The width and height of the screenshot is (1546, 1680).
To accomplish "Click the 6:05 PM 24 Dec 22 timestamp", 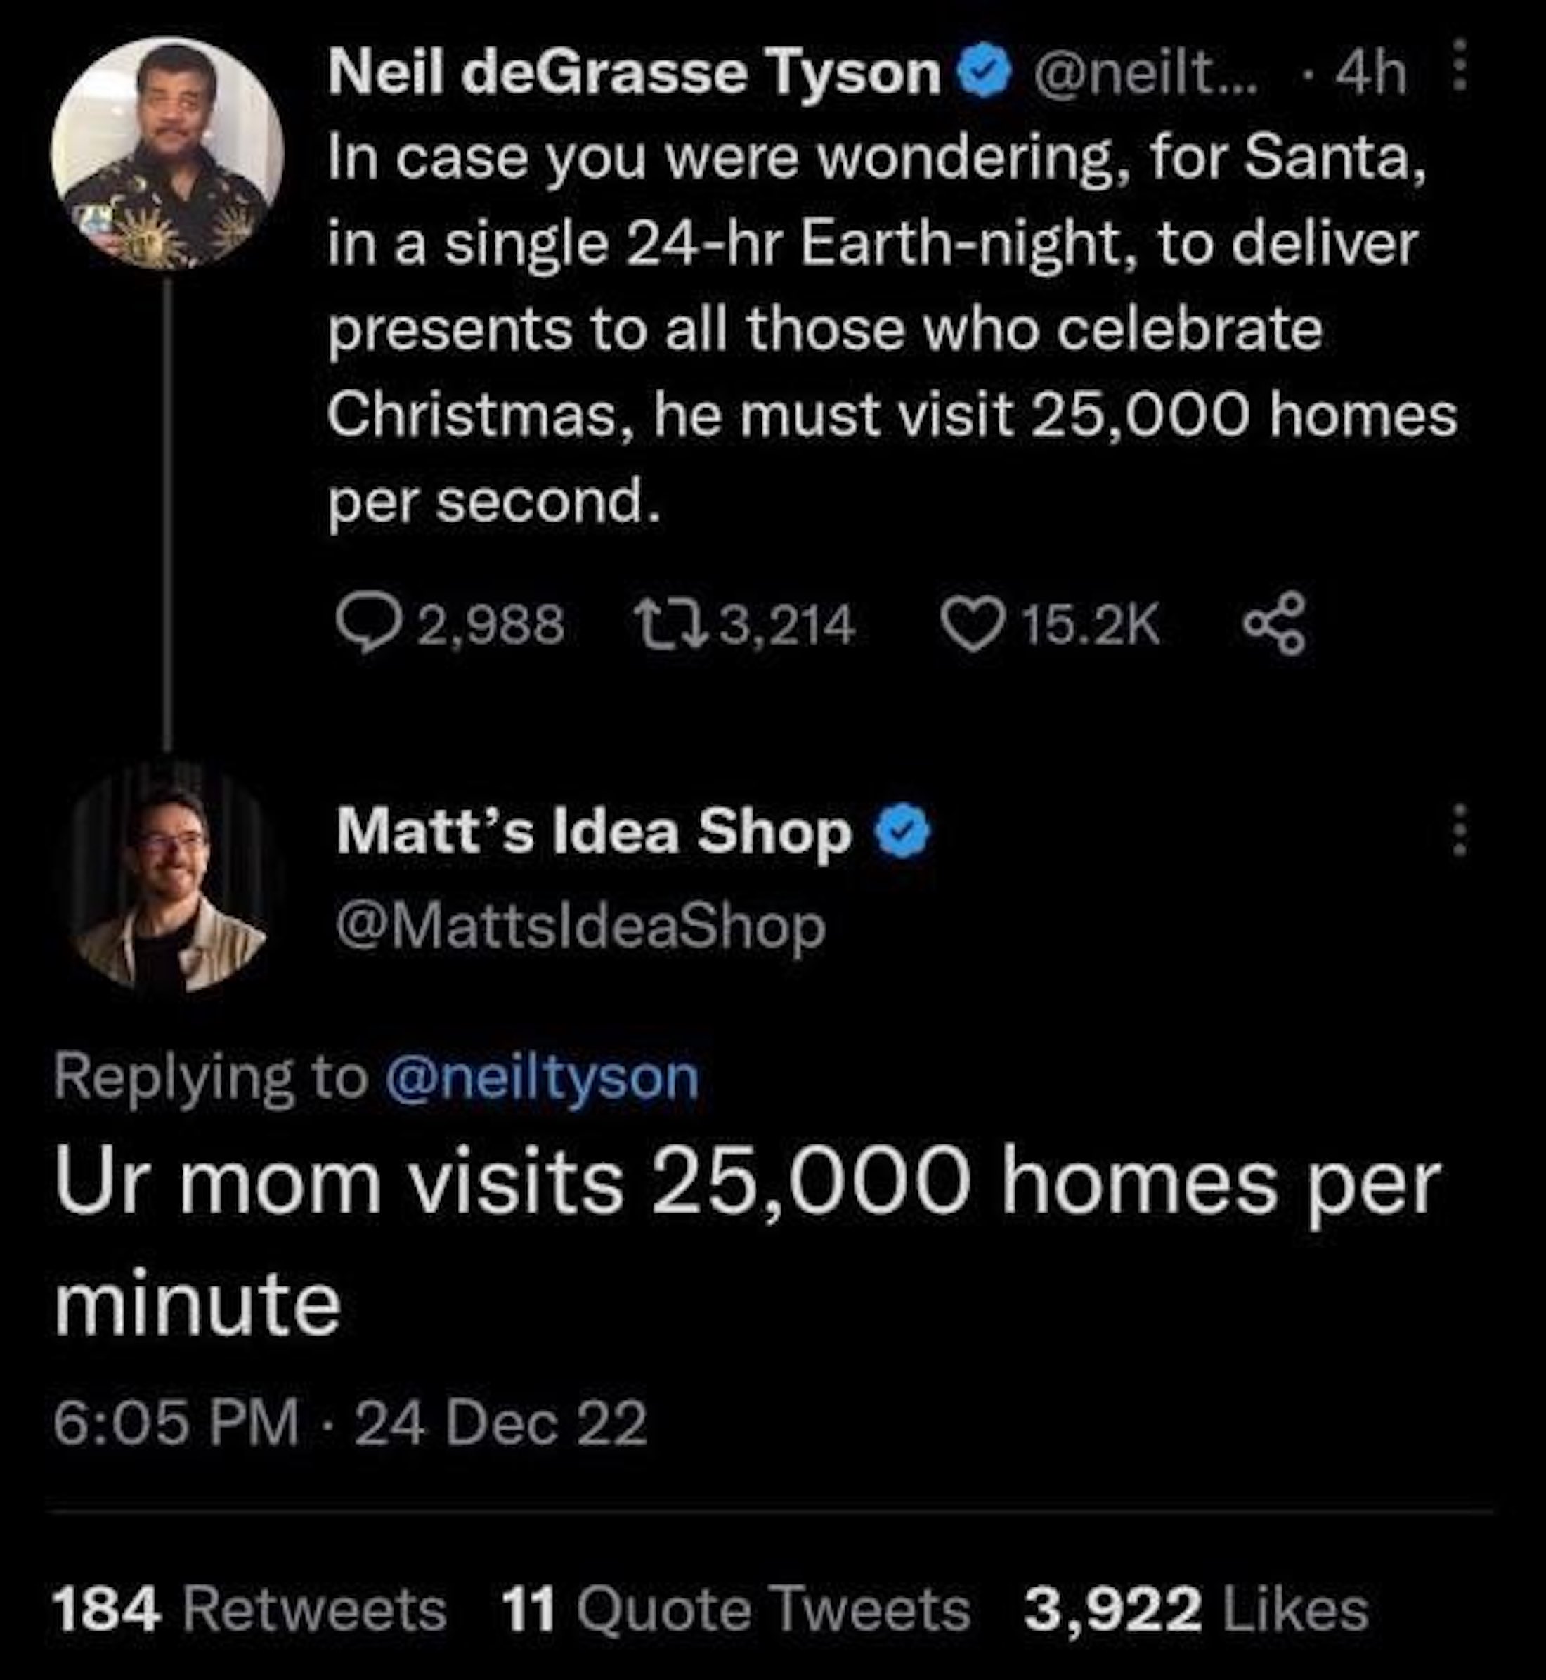I will tap(350, 1422).
